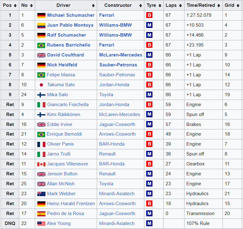Sort table by Constructor column arrows

pyautogui.click(x=141, y=6)
